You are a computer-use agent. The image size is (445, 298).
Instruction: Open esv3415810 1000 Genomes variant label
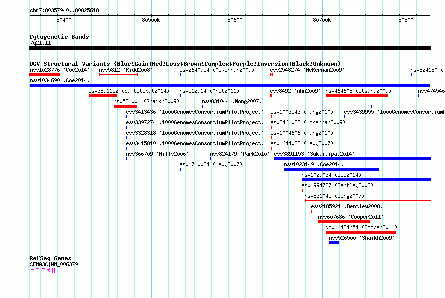(x=195, y=143)
